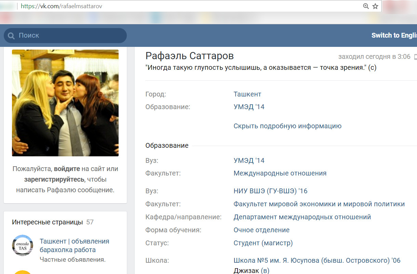Click the Кафедра/направление label
Screen dimensions: 417x274
[x=184, y=217]
